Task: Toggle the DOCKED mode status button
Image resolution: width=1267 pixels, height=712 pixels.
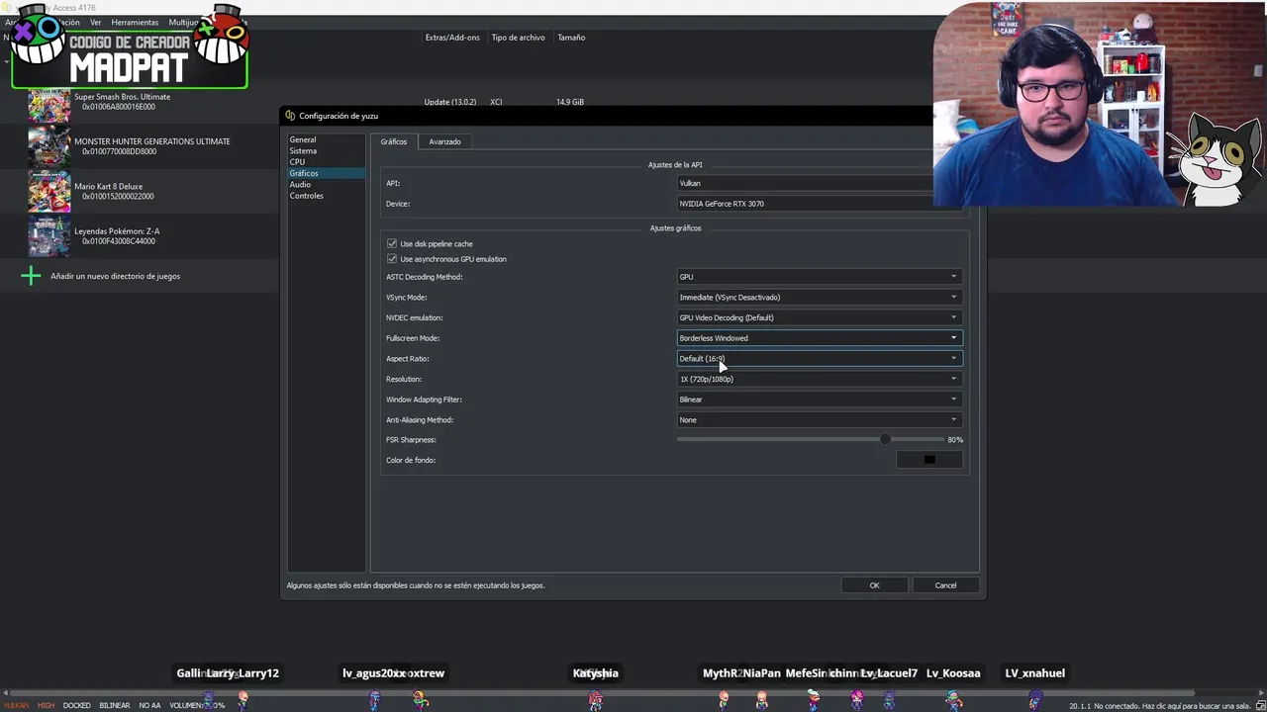Action: coord(77,706)
